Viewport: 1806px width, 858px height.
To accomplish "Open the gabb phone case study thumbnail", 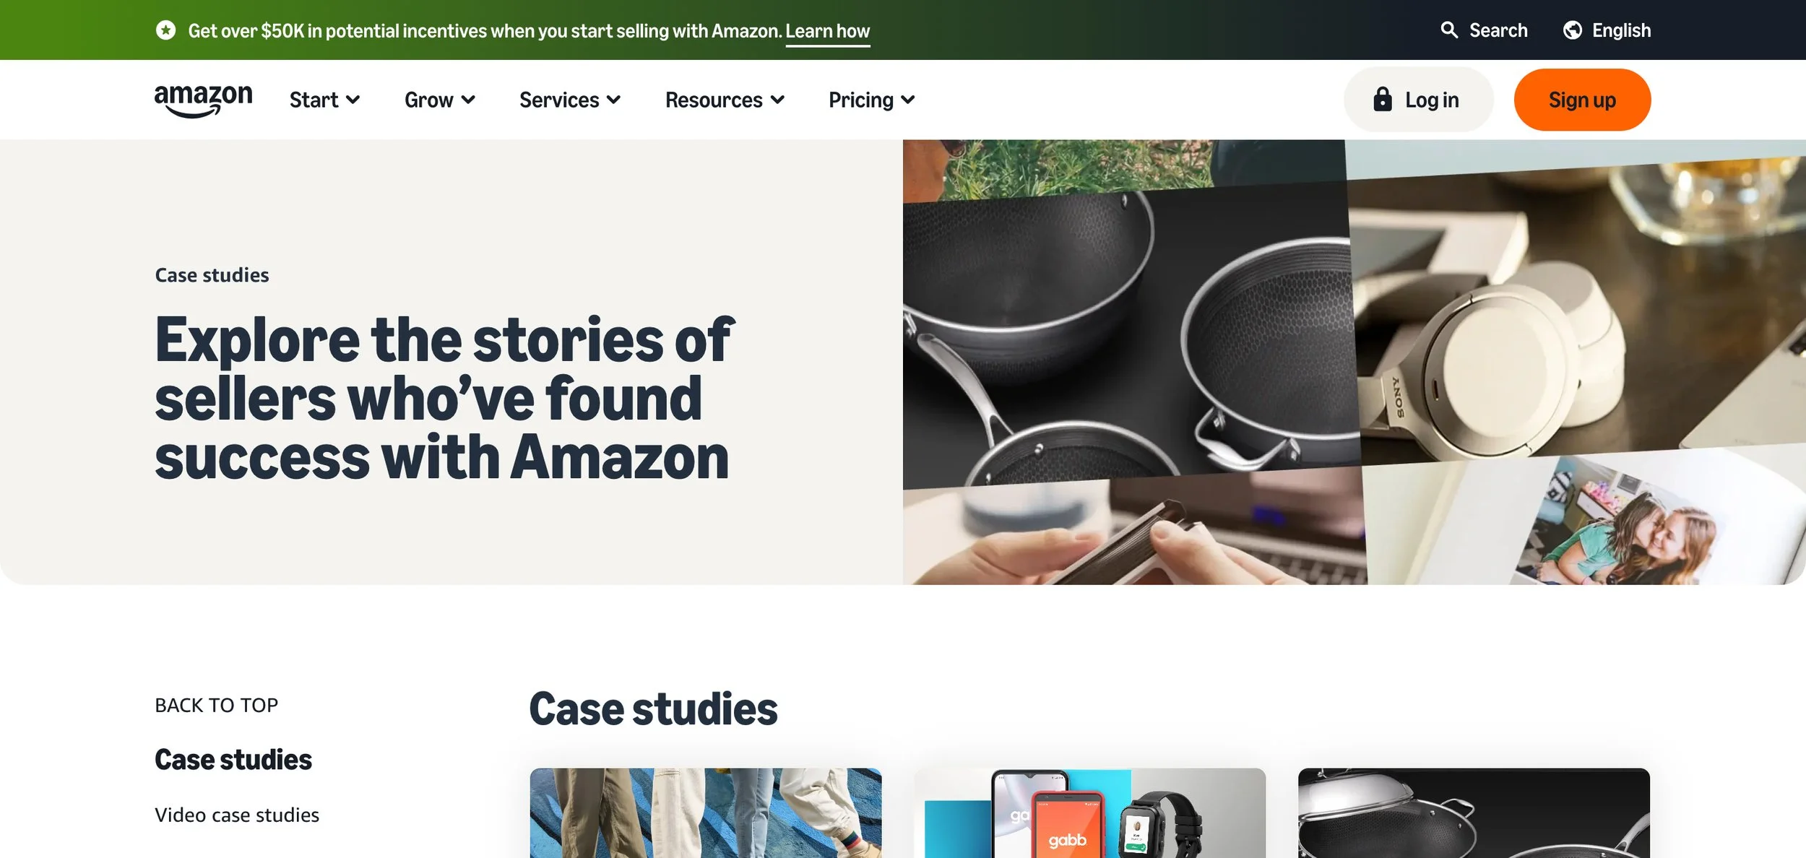I will pos(1089,812).
